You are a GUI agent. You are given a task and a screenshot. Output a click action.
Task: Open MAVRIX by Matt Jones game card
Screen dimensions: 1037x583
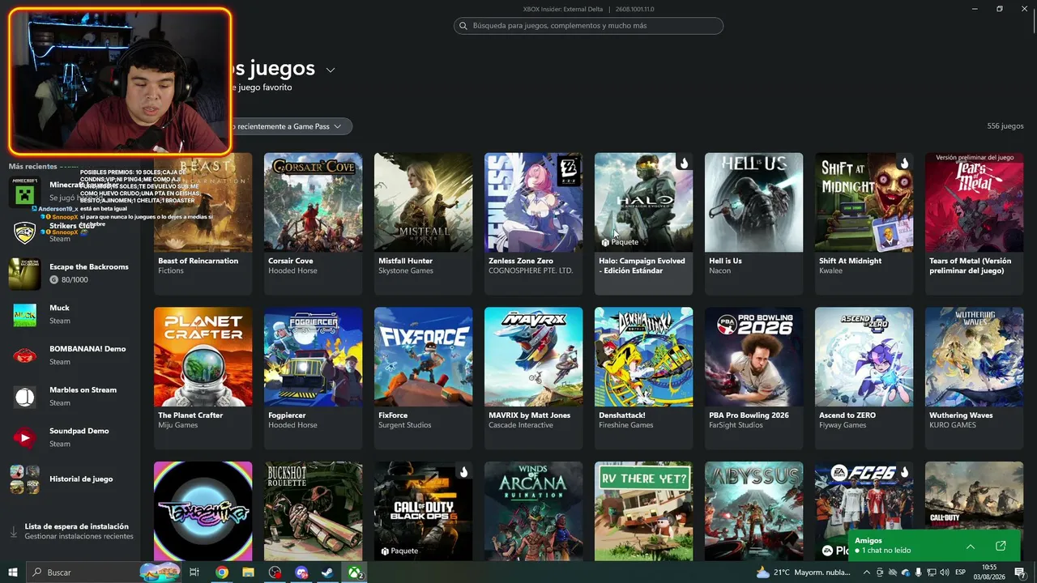pyautogui.click(x=533, y=378)
